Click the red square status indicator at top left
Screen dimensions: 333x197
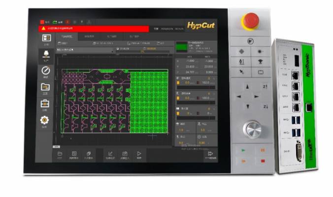(42, 22)
